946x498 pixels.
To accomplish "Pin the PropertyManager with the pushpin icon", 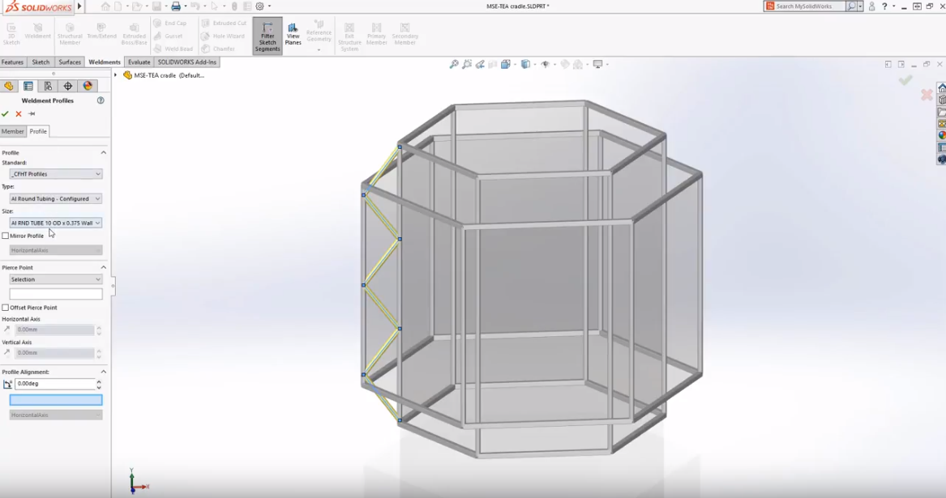I will click(x=32, y=114).
